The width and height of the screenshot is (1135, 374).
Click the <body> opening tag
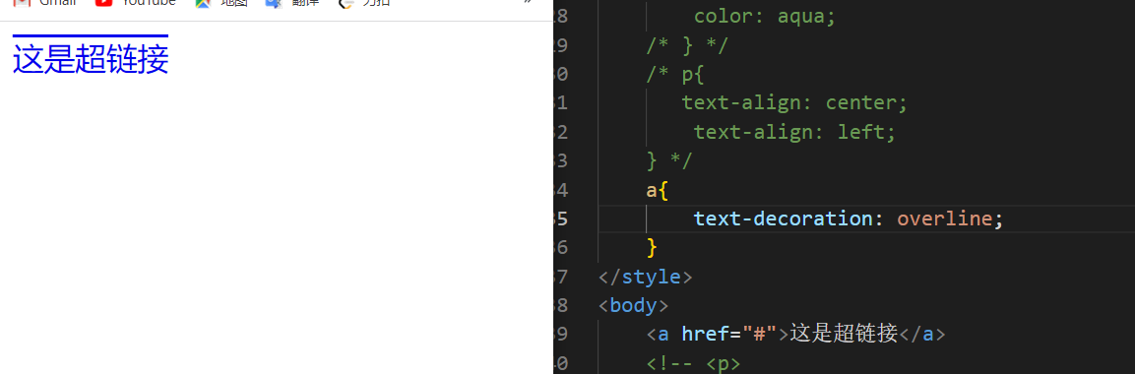[633, 305]
